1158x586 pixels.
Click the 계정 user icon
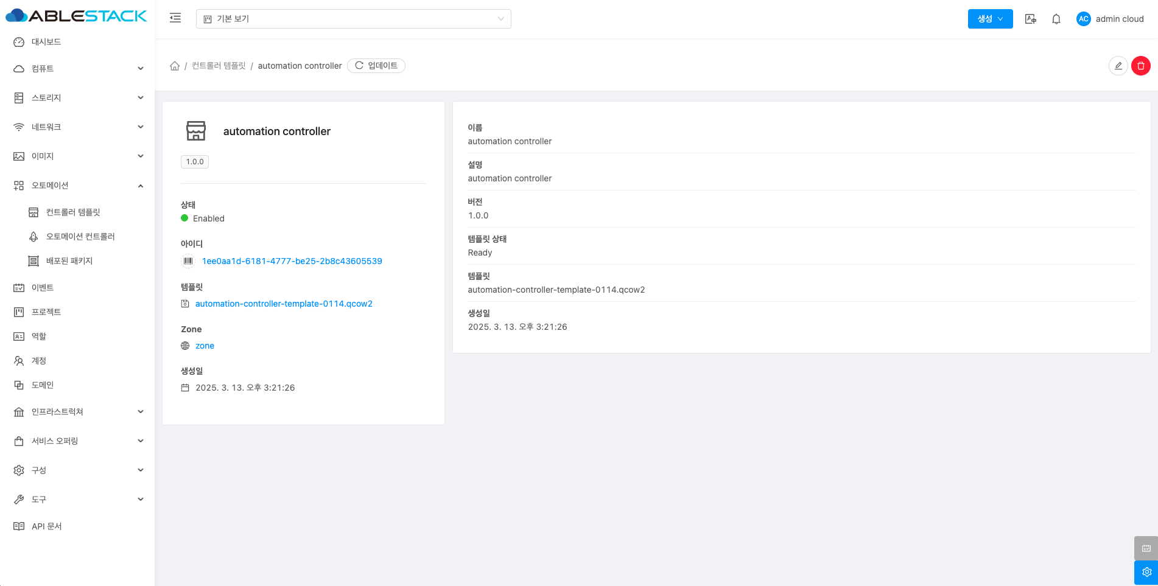pos(19,361)
